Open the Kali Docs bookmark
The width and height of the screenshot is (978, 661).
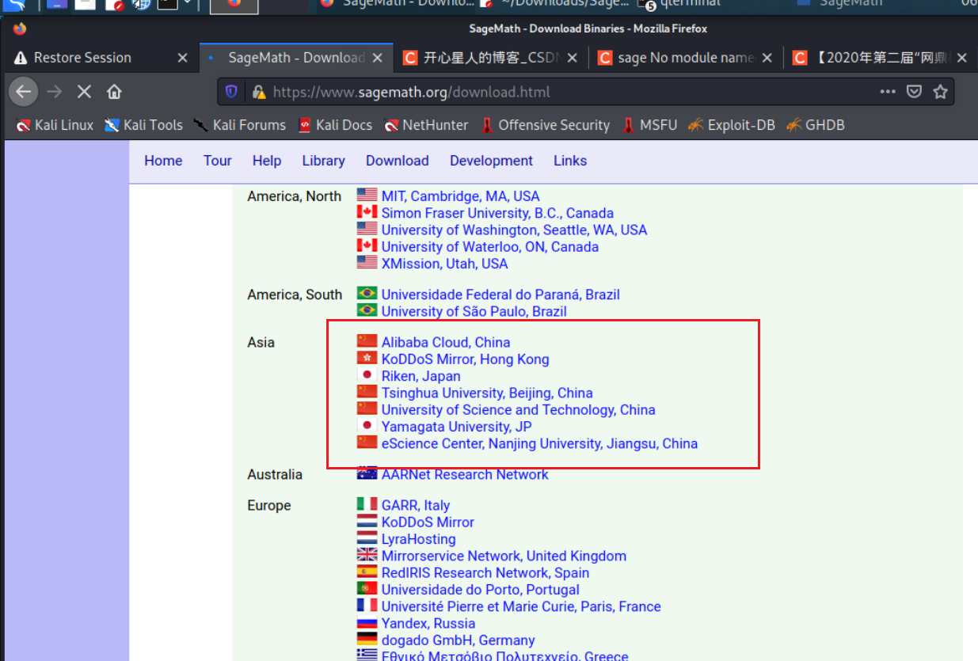tap(335, 125)
